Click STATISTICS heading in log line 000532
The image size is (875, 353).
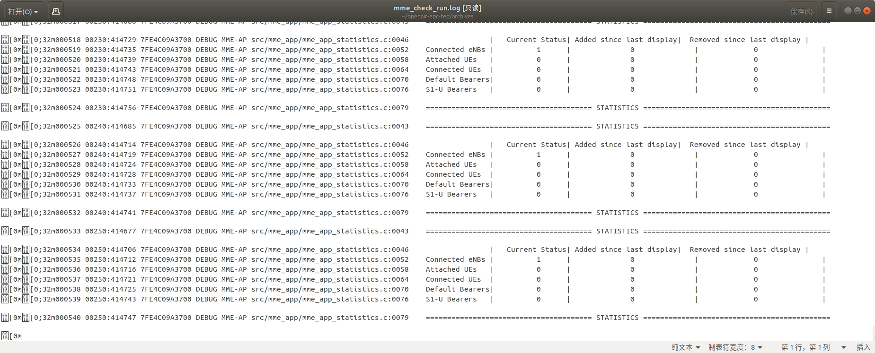[x=617, y=213]
